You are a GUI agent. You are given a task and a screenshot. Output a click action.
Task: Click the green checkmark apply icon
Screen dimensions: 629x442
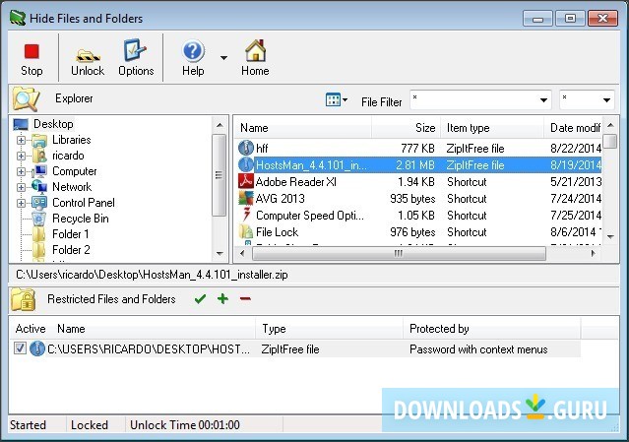tap(200, 299)
